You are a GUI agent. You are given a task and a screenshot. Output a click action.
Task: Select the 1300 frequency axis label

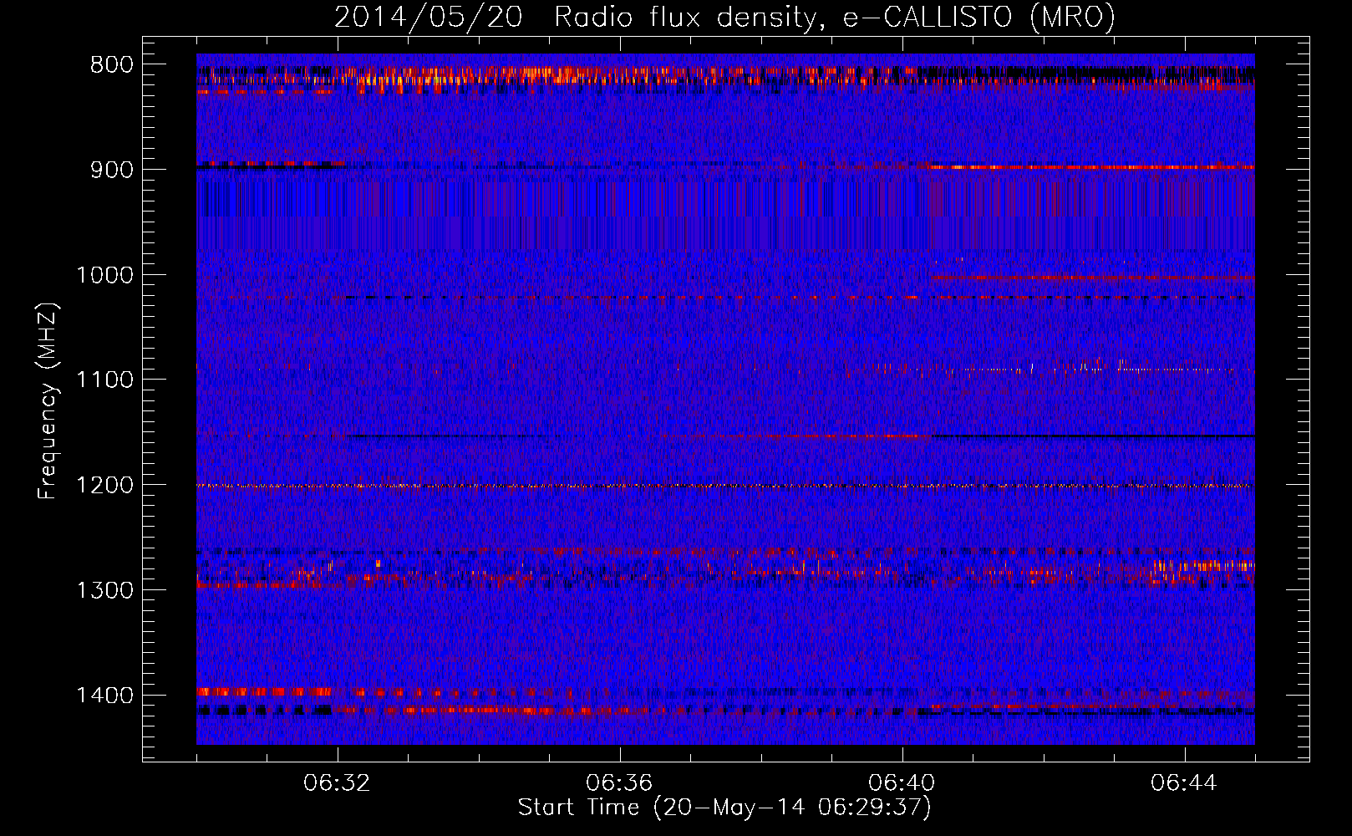pyautogui.click(x=104, y=591)
